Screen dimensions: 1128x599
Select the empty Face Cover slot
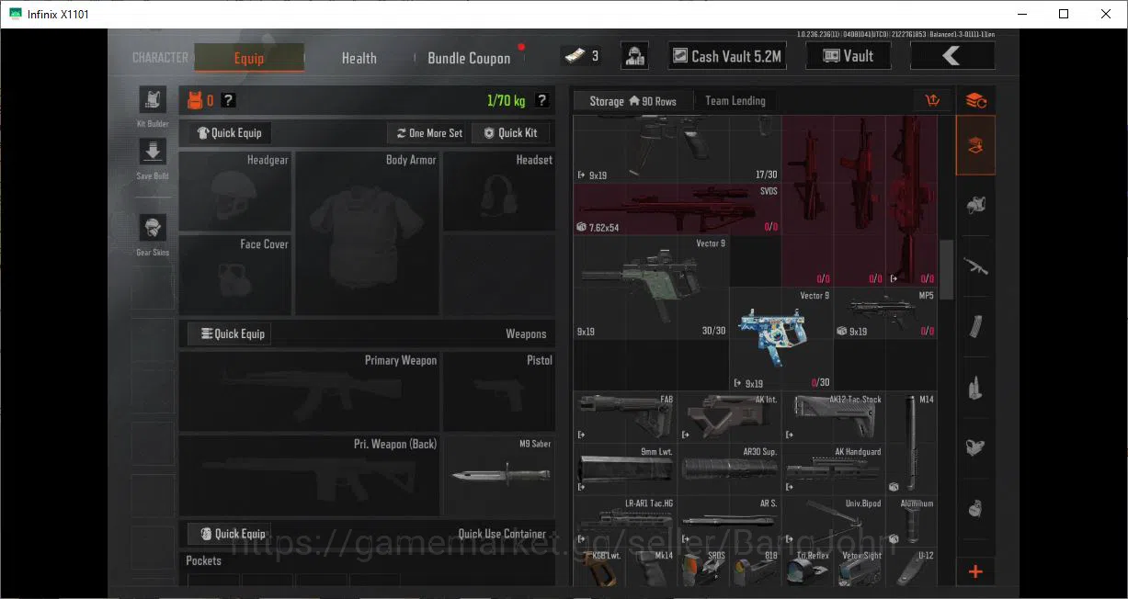tap(235, 275)
